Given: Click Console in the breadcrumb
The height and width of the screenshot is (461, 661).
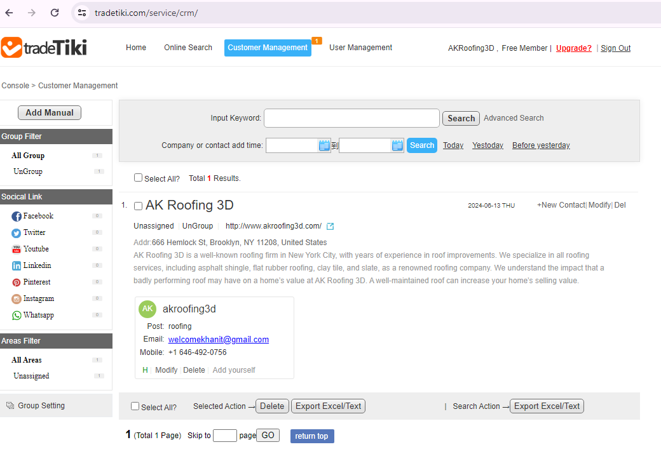Looking at the screenshot, I should (15, 86).
